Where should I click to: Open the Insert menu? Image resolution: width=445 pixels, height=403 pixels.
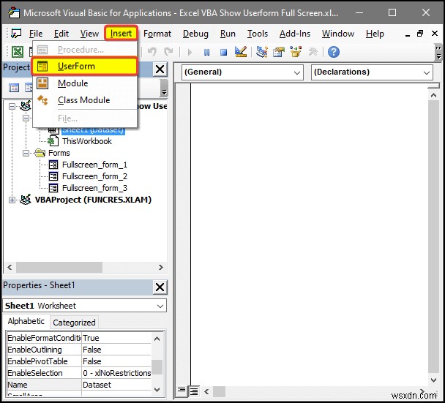pos(121,34)
